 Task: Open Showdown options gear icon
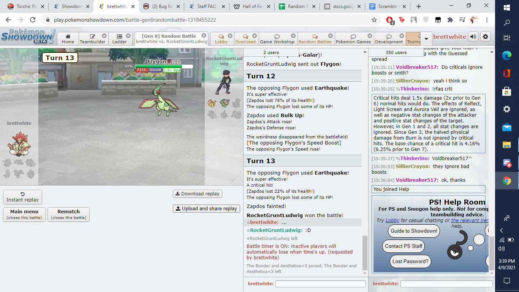[485, 36]
